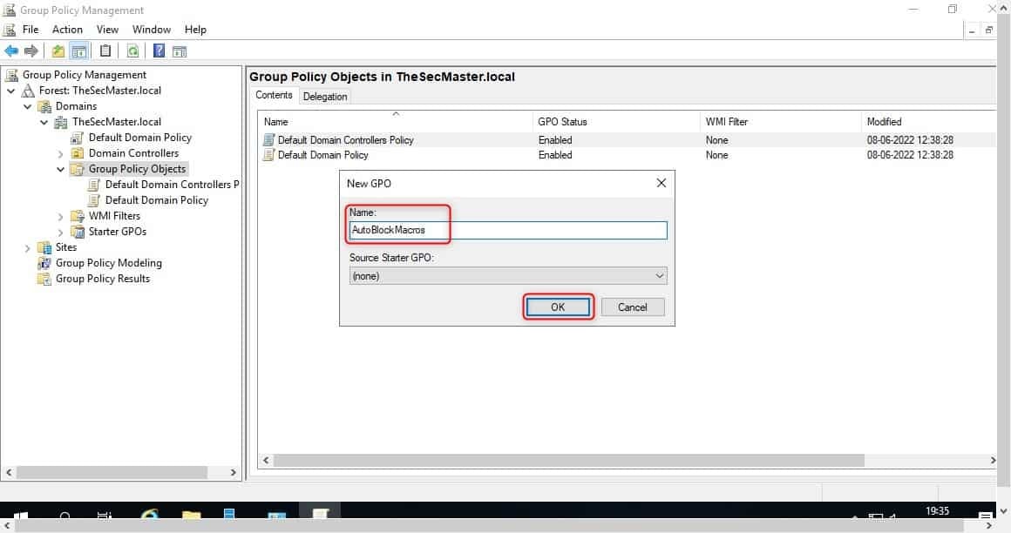Collapse the Domains node chevron

(28, 106)
